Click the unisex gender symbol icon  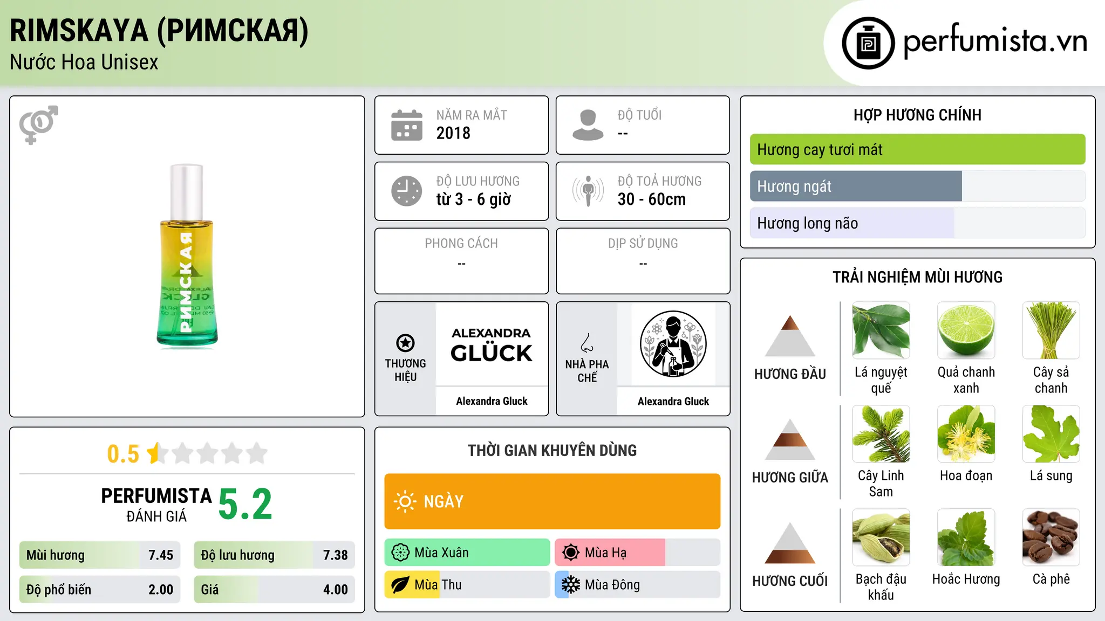coord(38,125)
